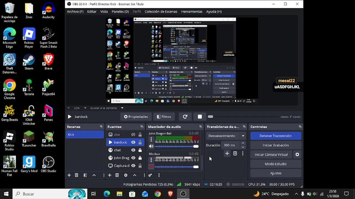Click Detener Transmisión button
The width and height of the screenshot is (355, 199).
click(276, 136)
